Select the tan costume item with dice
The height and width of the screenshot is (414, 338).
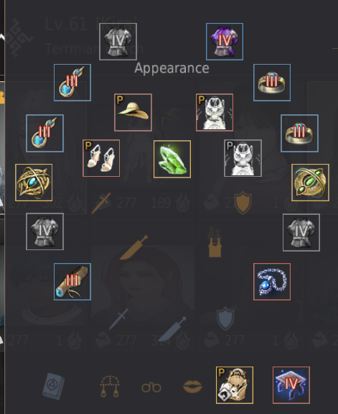pos(235,385)
